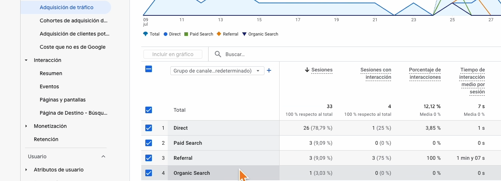The image size is (501, 181).
Task: Open the Grupo de canales dimension dropdown
Action: click(217, 71)
